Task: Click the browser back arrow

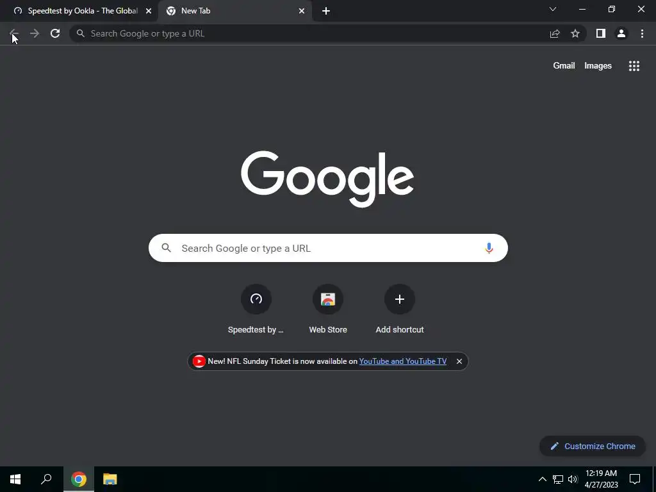Action: [x=14, y=33]
